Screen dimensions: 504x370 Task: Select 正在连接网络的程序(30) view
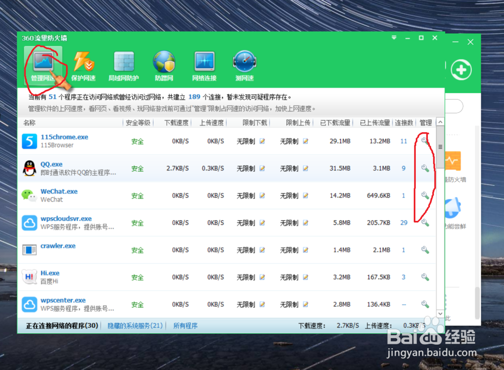[62, 326]
